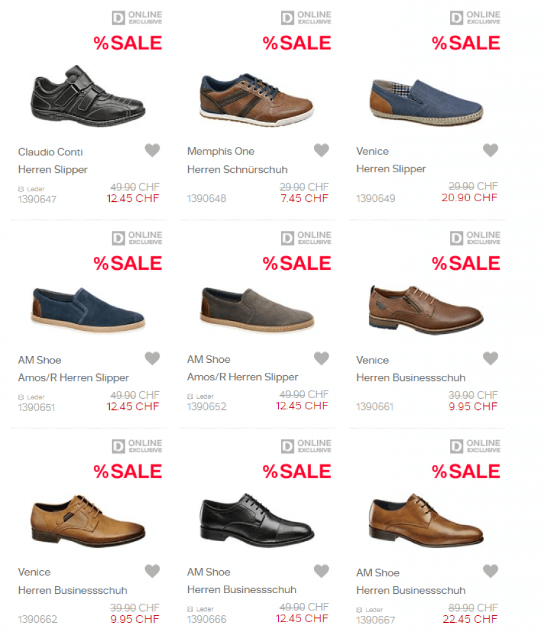The image size is (544, 632).
Task: Favorite the Claudio Conti Herren Slipper heart
Action: [x=152, y=150]
